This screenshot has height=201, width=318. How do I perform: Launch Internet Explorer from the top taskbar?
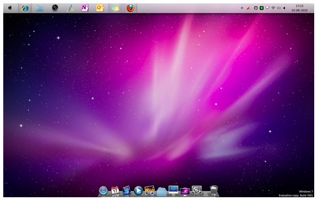(25, 8)
